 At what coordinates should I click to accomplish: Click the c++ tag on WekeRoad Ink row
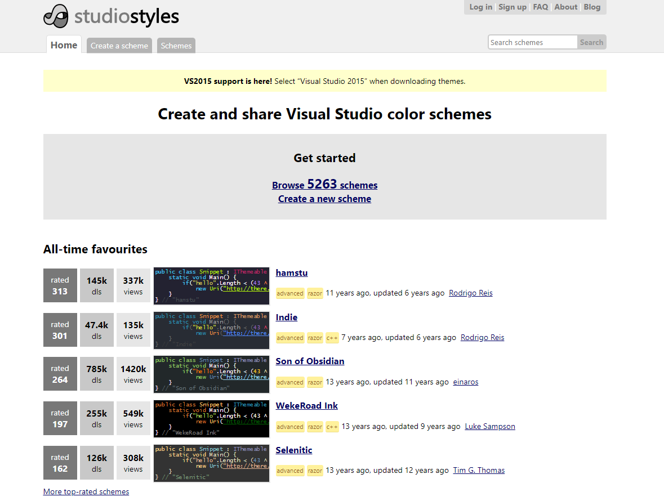click(x=332, y=427)
